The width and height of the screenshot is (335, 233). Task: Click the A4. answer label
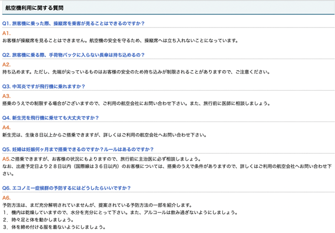click(7, 128)
